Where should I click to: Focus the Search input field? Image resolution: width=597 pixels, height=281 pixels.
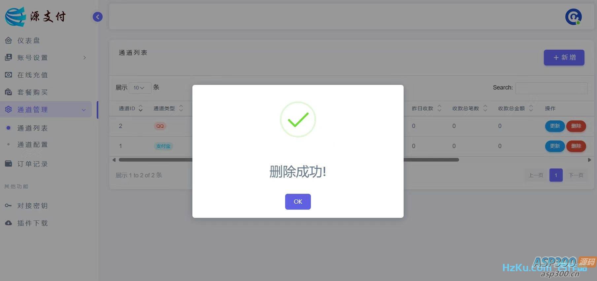[551, 88]
